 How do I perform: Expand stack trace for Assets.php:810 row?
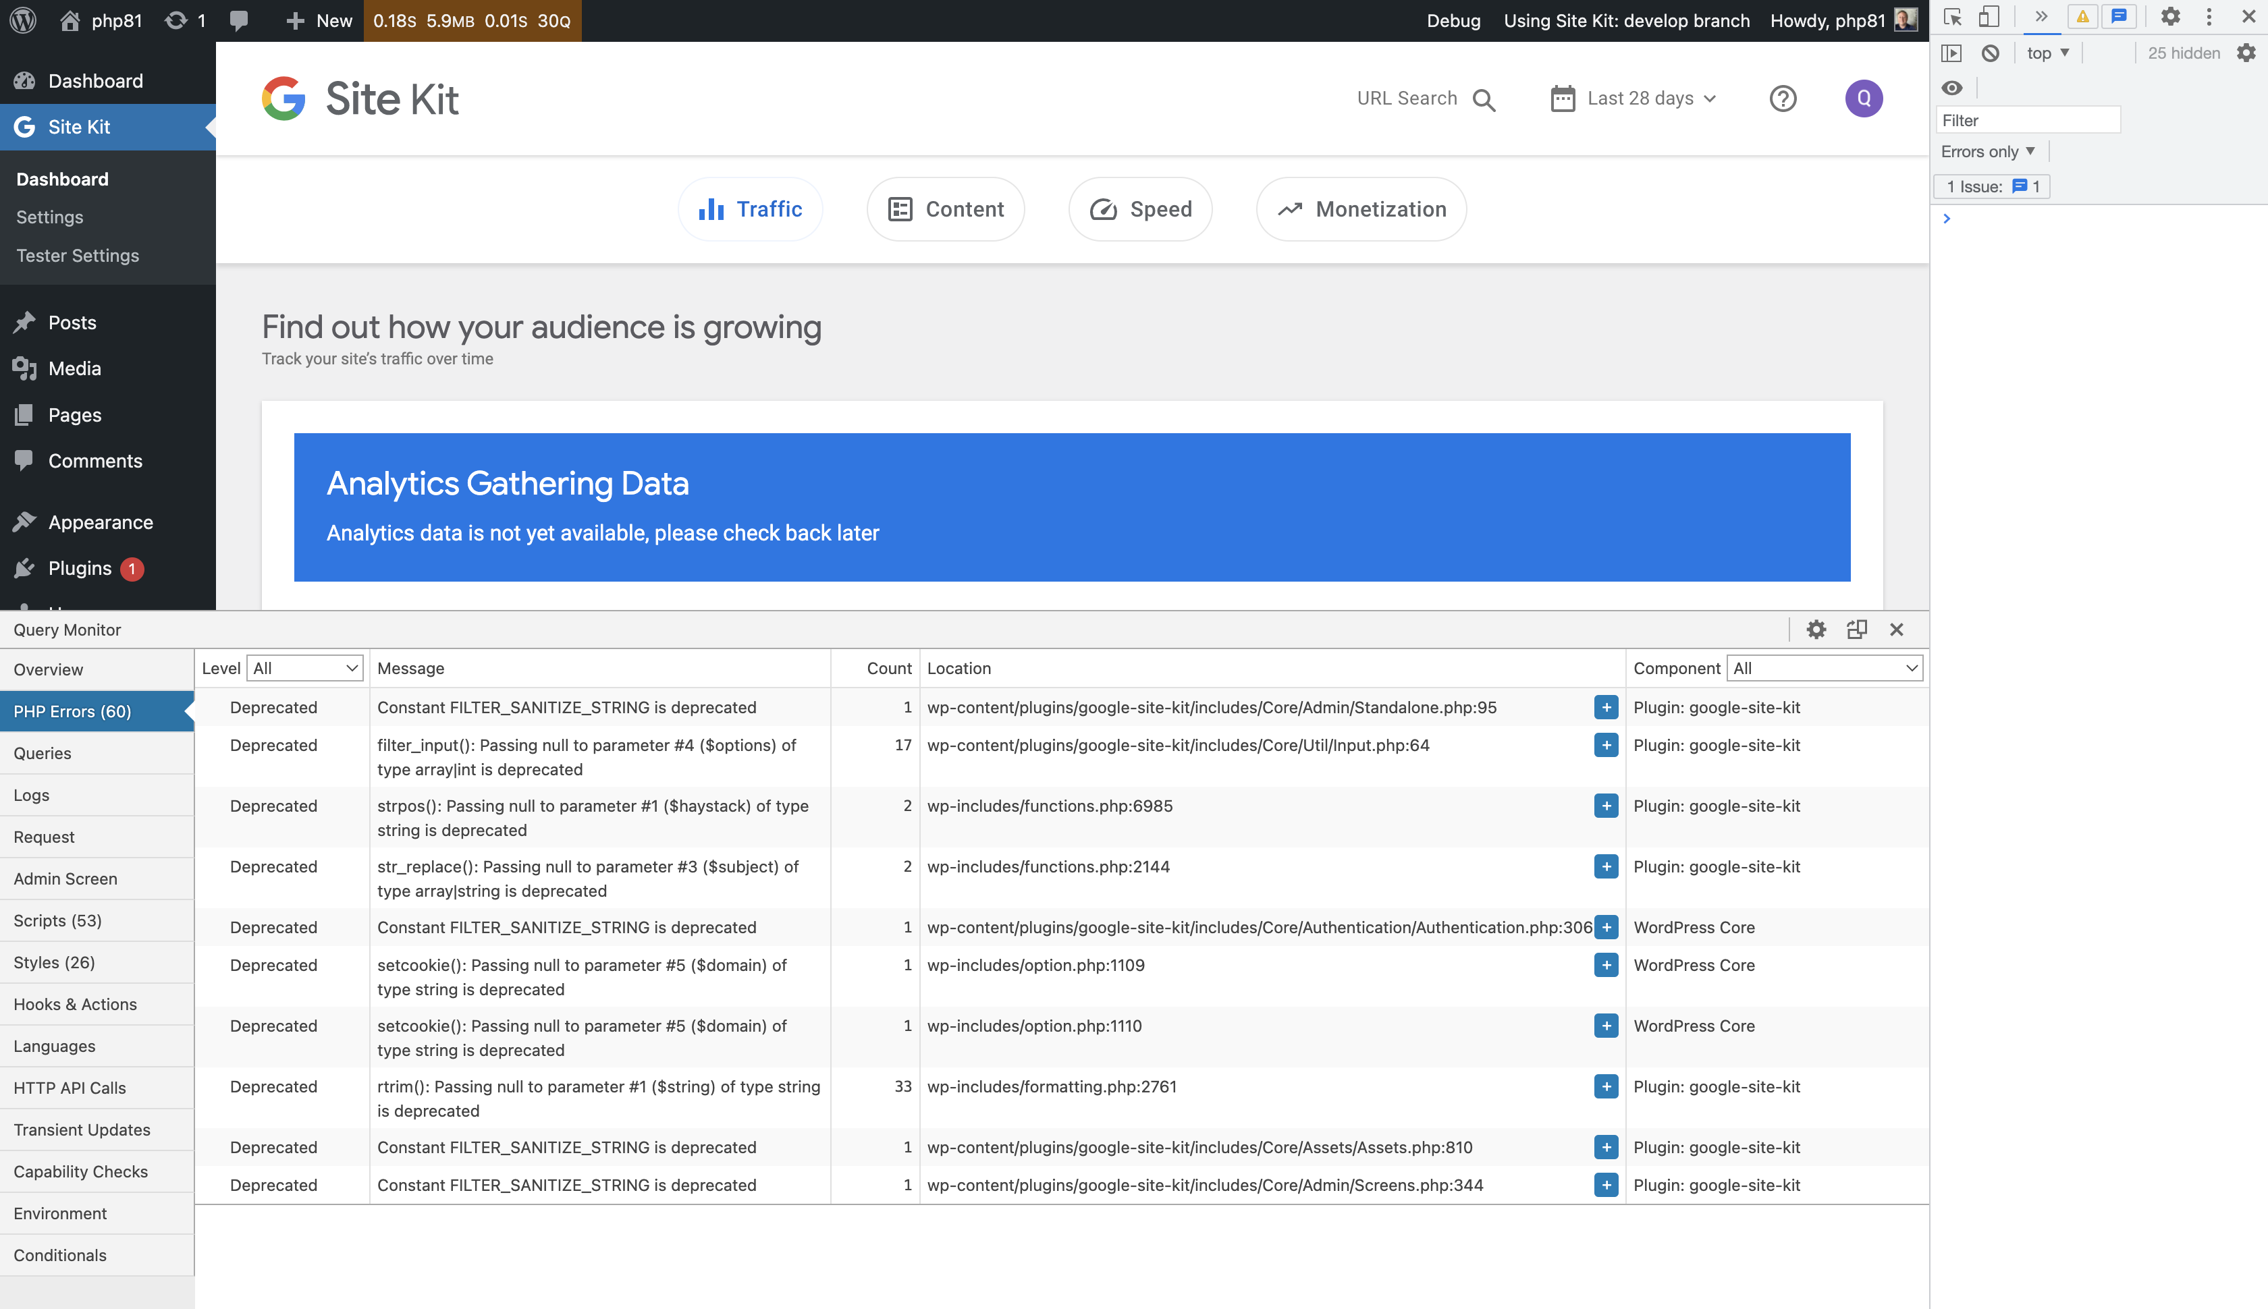[1606, 1147]
